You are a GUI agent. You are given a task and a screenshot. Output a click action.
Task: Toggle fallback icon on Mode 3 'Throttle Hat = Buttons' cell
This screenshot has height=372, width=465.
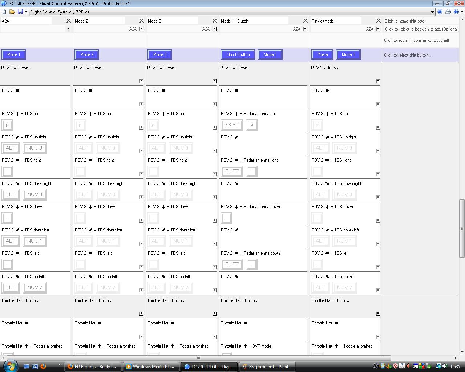click(x=214, y=314)
